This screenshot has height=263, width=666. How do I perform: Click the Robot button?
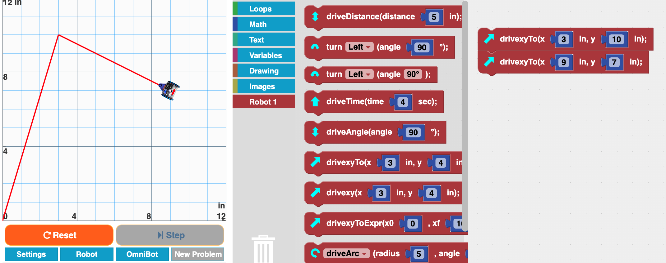point(87,254)
